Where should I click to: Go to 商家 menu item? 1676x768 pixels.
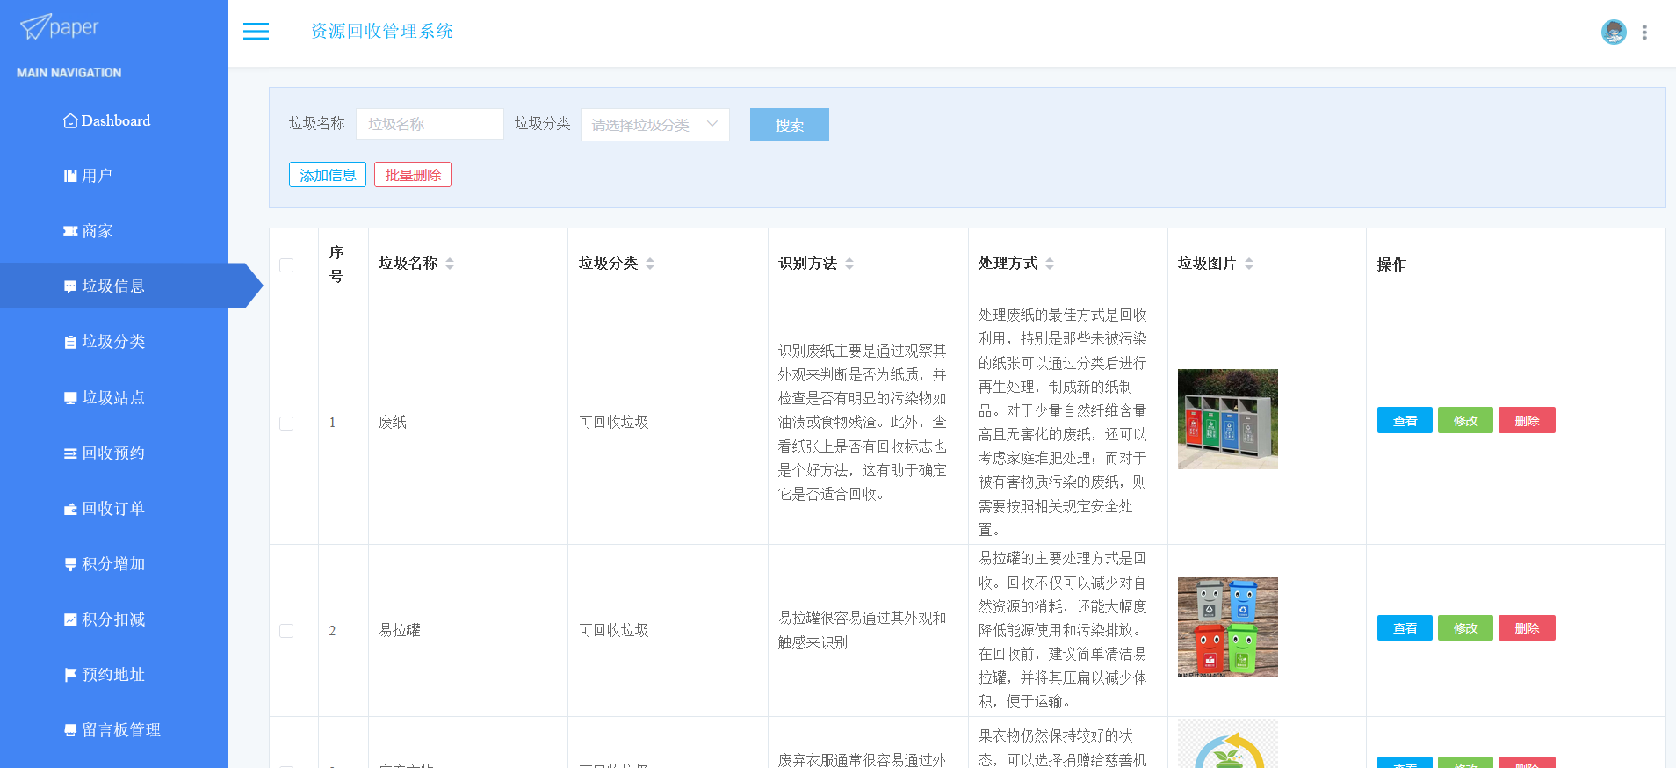coord(98,231)
